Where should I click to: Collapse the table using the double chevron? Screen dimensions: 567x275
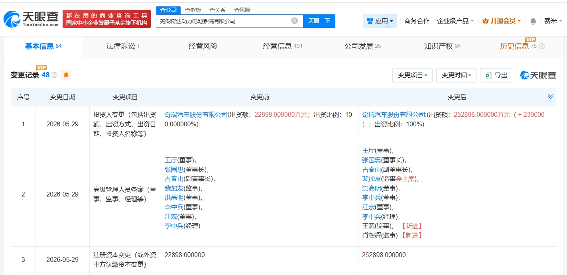[x=551, y=96]
